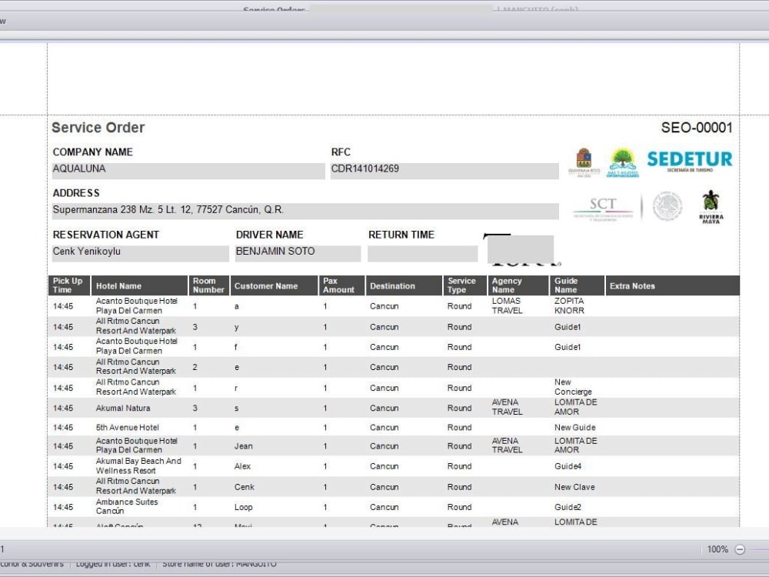The height and width of the screenshot is (577, 769).
Task: Click the Hotel Name column header
Action: click(118, 285)
